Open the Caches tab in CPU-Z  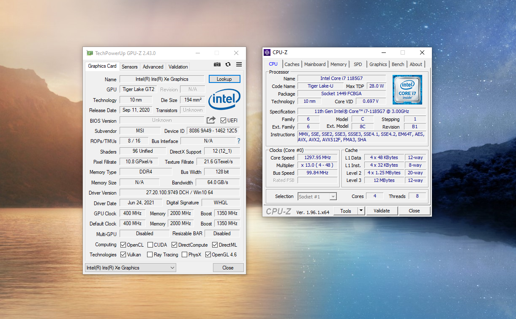(292, 64)
